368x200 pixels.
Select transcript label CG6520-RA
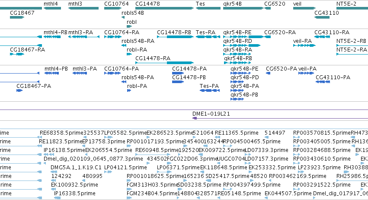click(280, 32)
